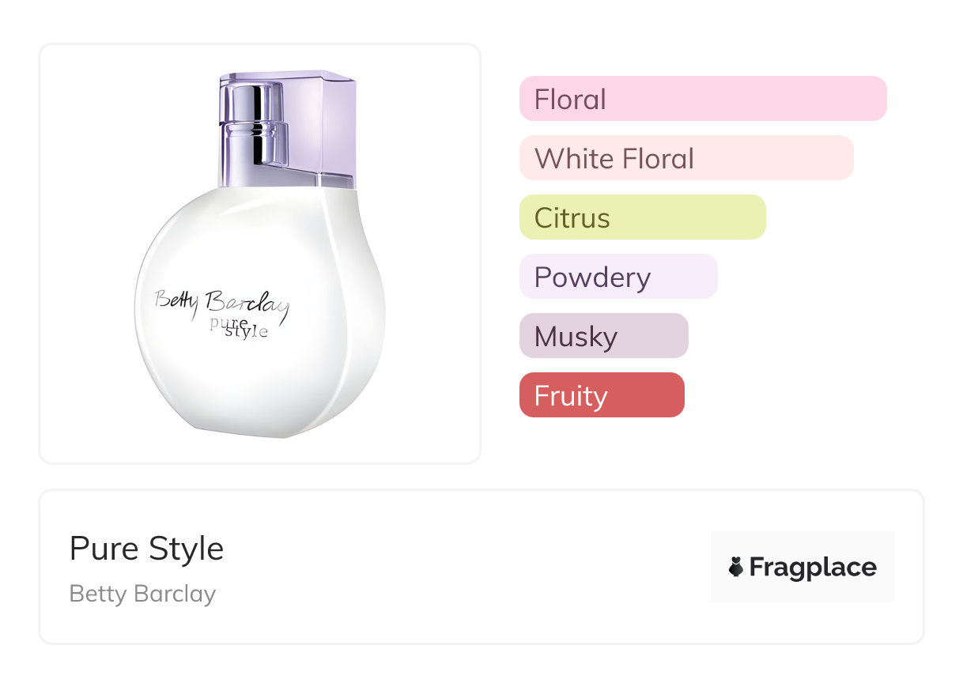Select the green Citrus accord bar
This screenshot has width=963, height=683.
tap(642, 217)
